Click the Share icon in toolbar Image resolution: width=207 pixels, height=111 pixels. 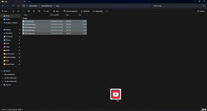coord(34,11)
